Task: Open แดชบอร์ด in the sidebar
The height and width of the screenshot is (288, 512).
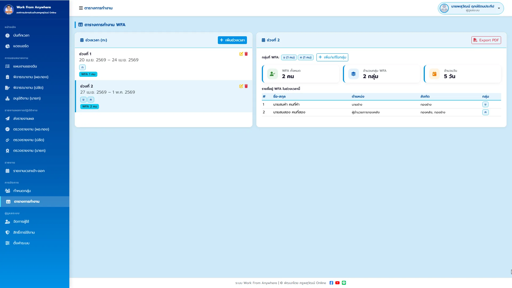Action: coord(35,46)
